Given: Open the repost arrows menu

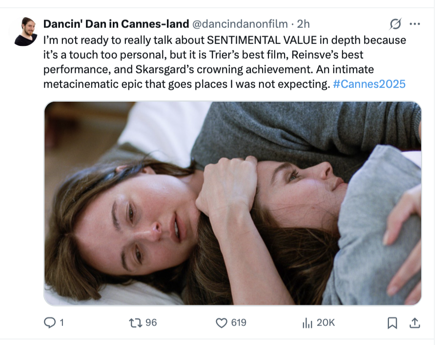Looking at the screenshot, I should [x=135, y=323].
